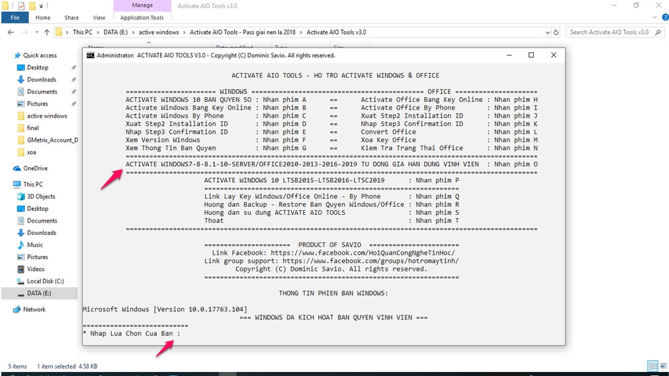Image resolution: width=669 pixels, height=376 pixels.
Task: Expand address bar history dropdown
Action: pos(547,33)
